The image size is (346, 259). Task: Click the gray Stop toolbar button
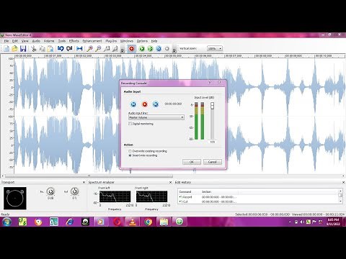[x=167, y=49]
